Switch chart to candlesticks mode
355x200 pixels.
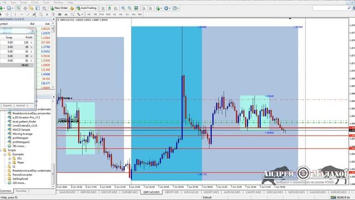110,8
